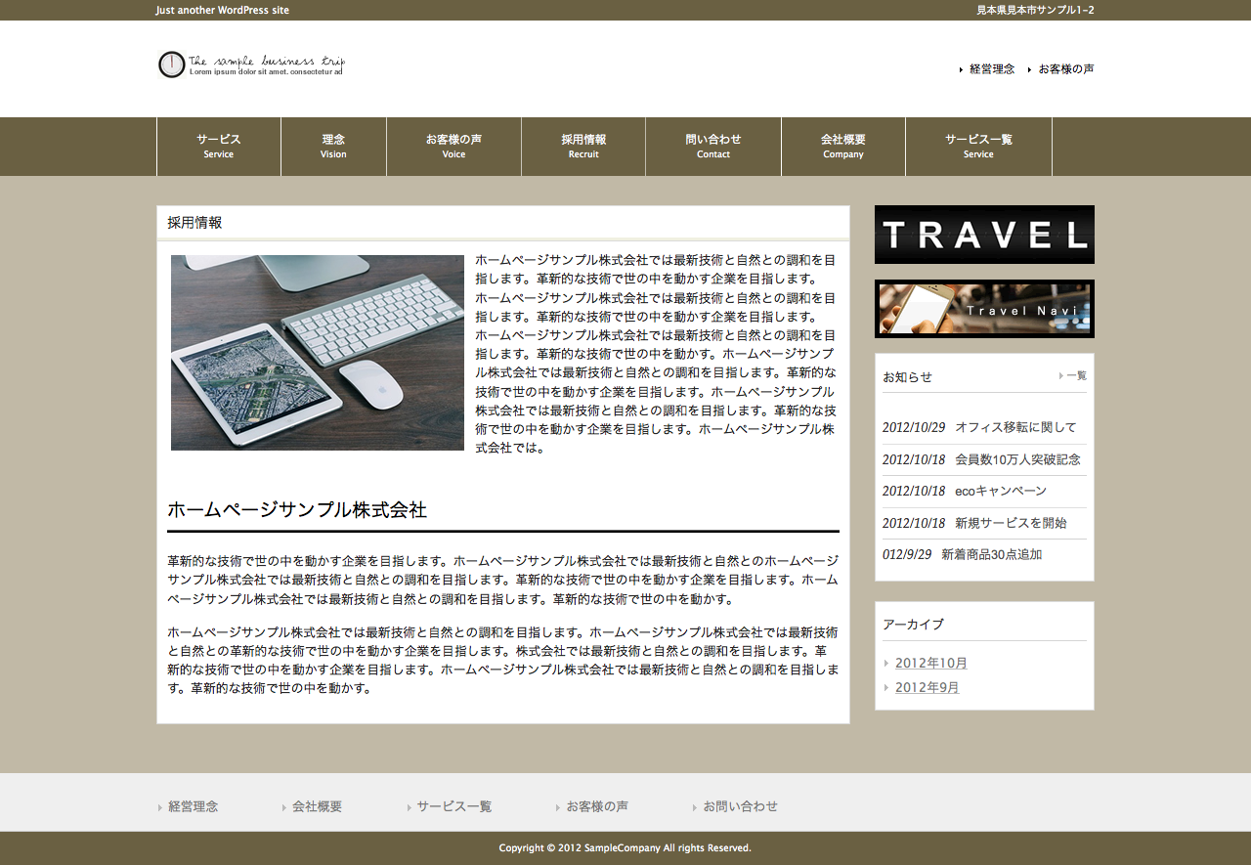Click the footer お問い合わせ link

click(x=741, y=806)
